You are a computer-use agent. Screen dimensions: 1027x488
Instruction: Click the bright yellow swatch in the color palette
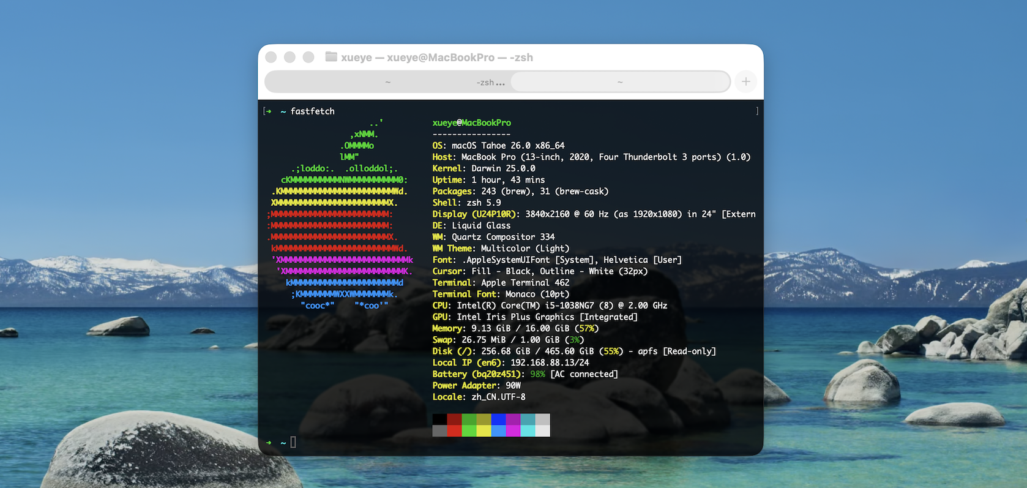(x=484, y=431)
